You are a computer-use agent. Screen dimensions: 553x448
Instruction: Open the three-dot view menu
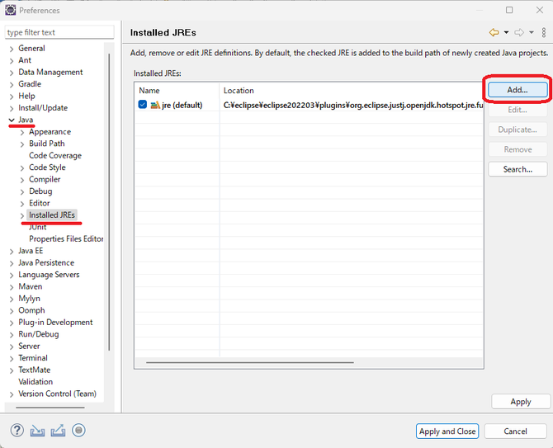click(544, 32)
